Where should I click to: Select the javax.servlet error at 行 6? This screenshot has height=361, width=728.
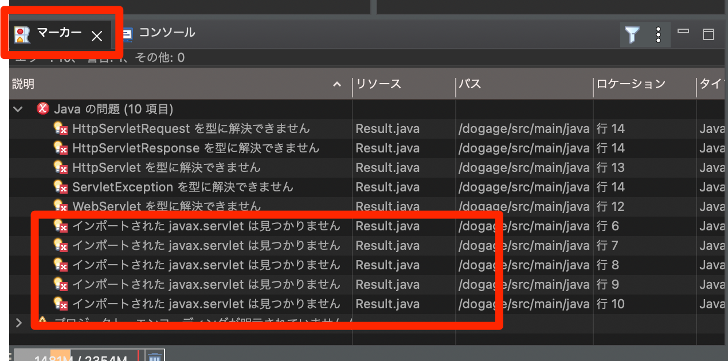click(172, 226)
